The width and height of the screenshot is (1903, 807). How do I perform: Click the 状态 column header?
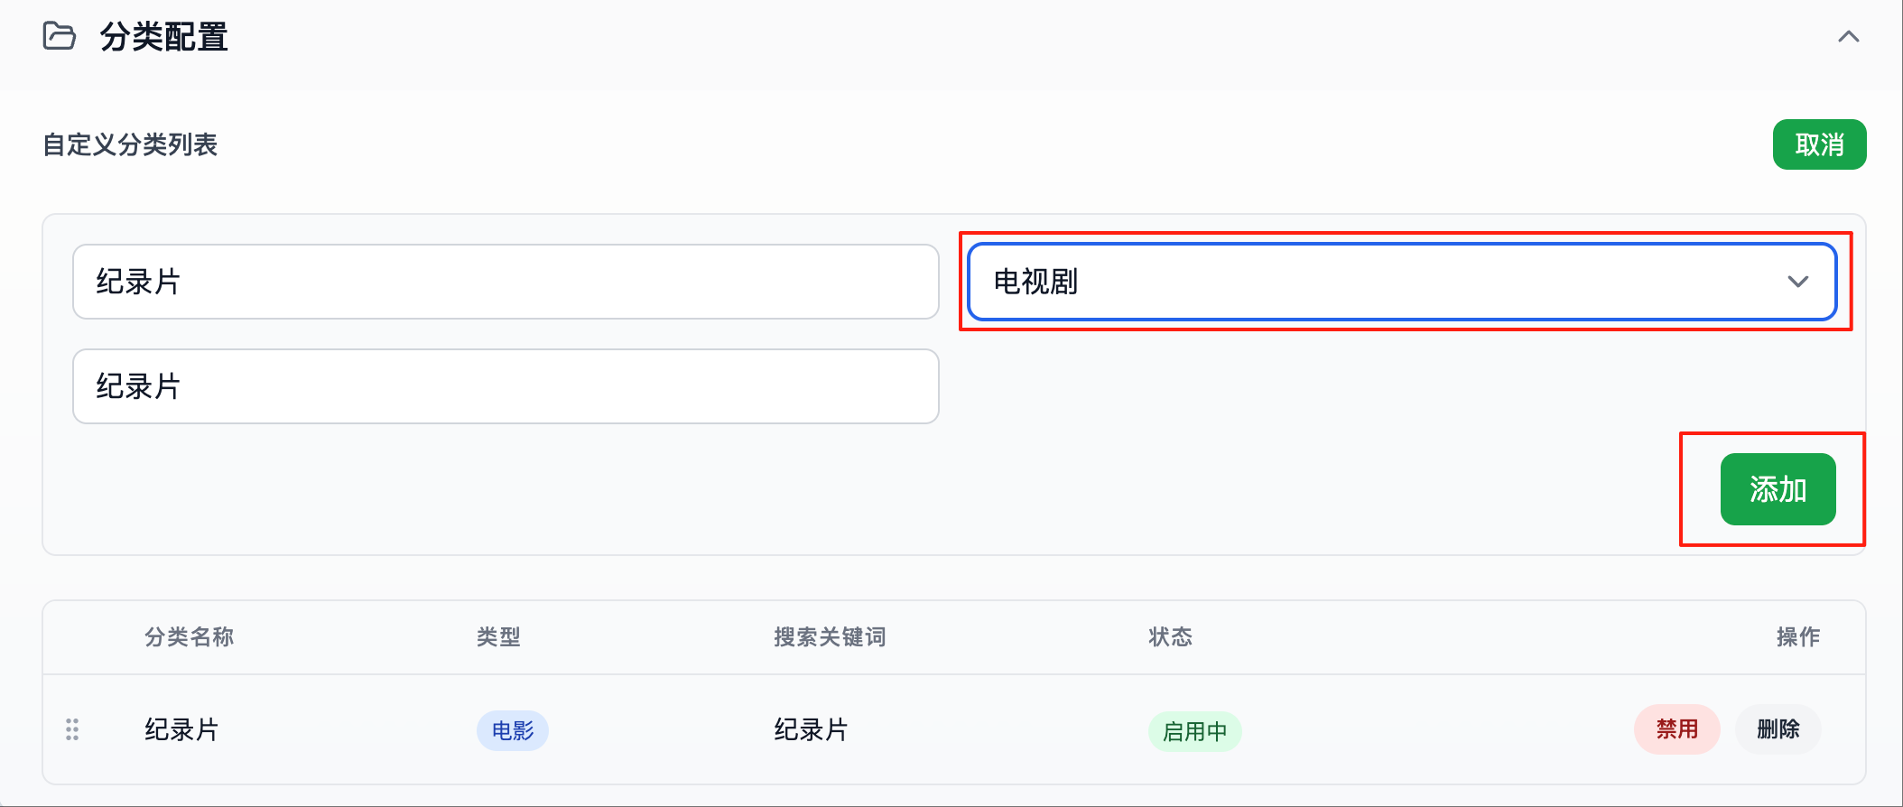(x=1170, y=637)
